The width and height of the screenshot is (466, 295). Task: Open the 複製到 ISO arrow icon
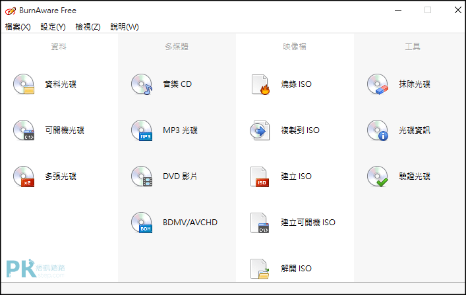pos(260,130)
